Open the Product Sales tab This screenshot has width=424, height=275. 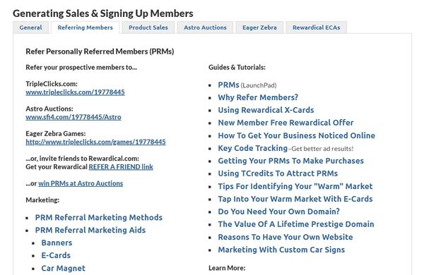click(x=148, y=28)
